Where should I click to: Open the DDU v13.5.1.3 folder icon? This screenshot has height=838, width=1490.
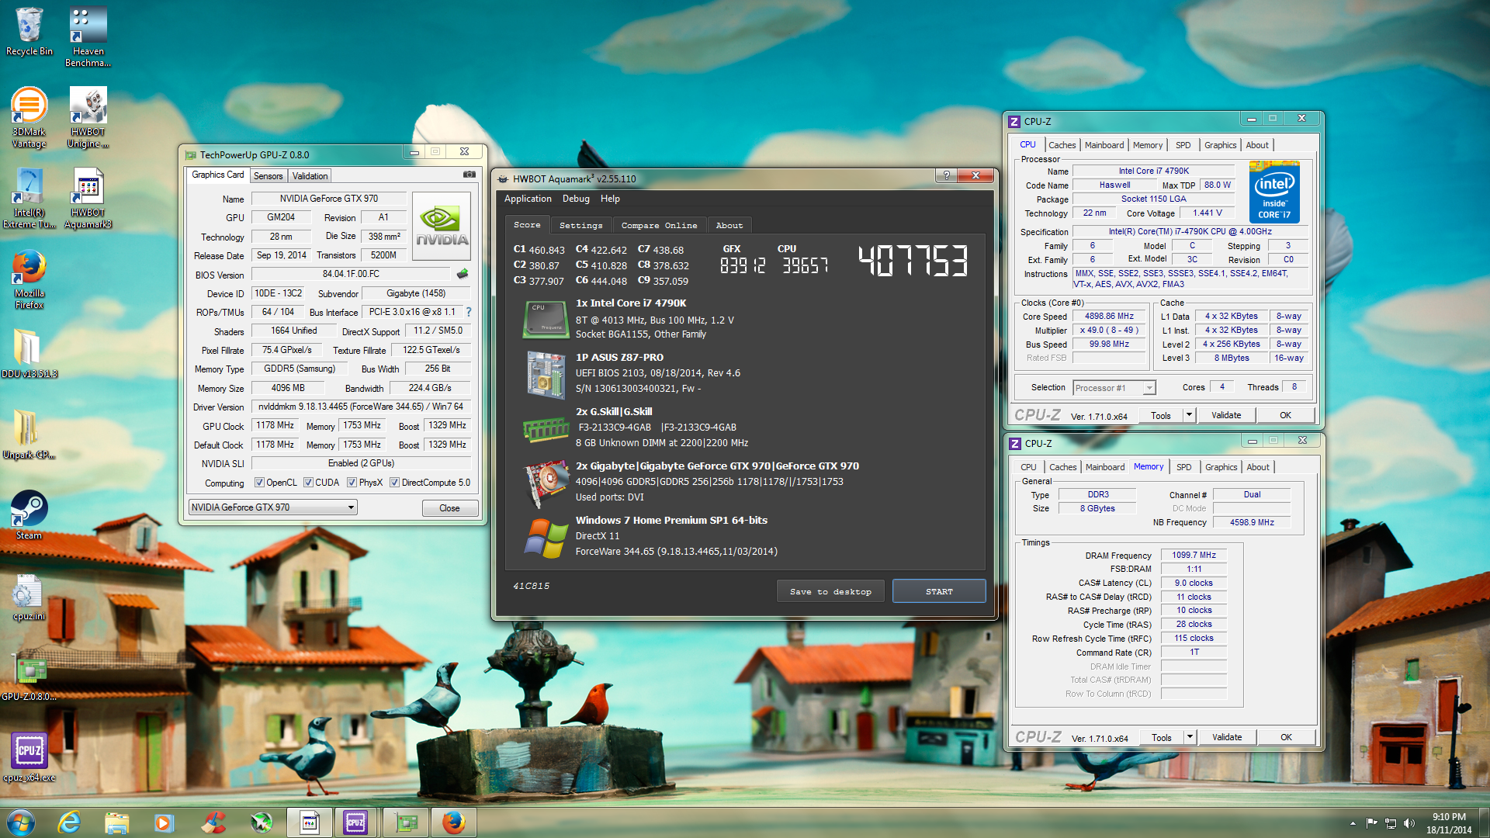(29, 353)
